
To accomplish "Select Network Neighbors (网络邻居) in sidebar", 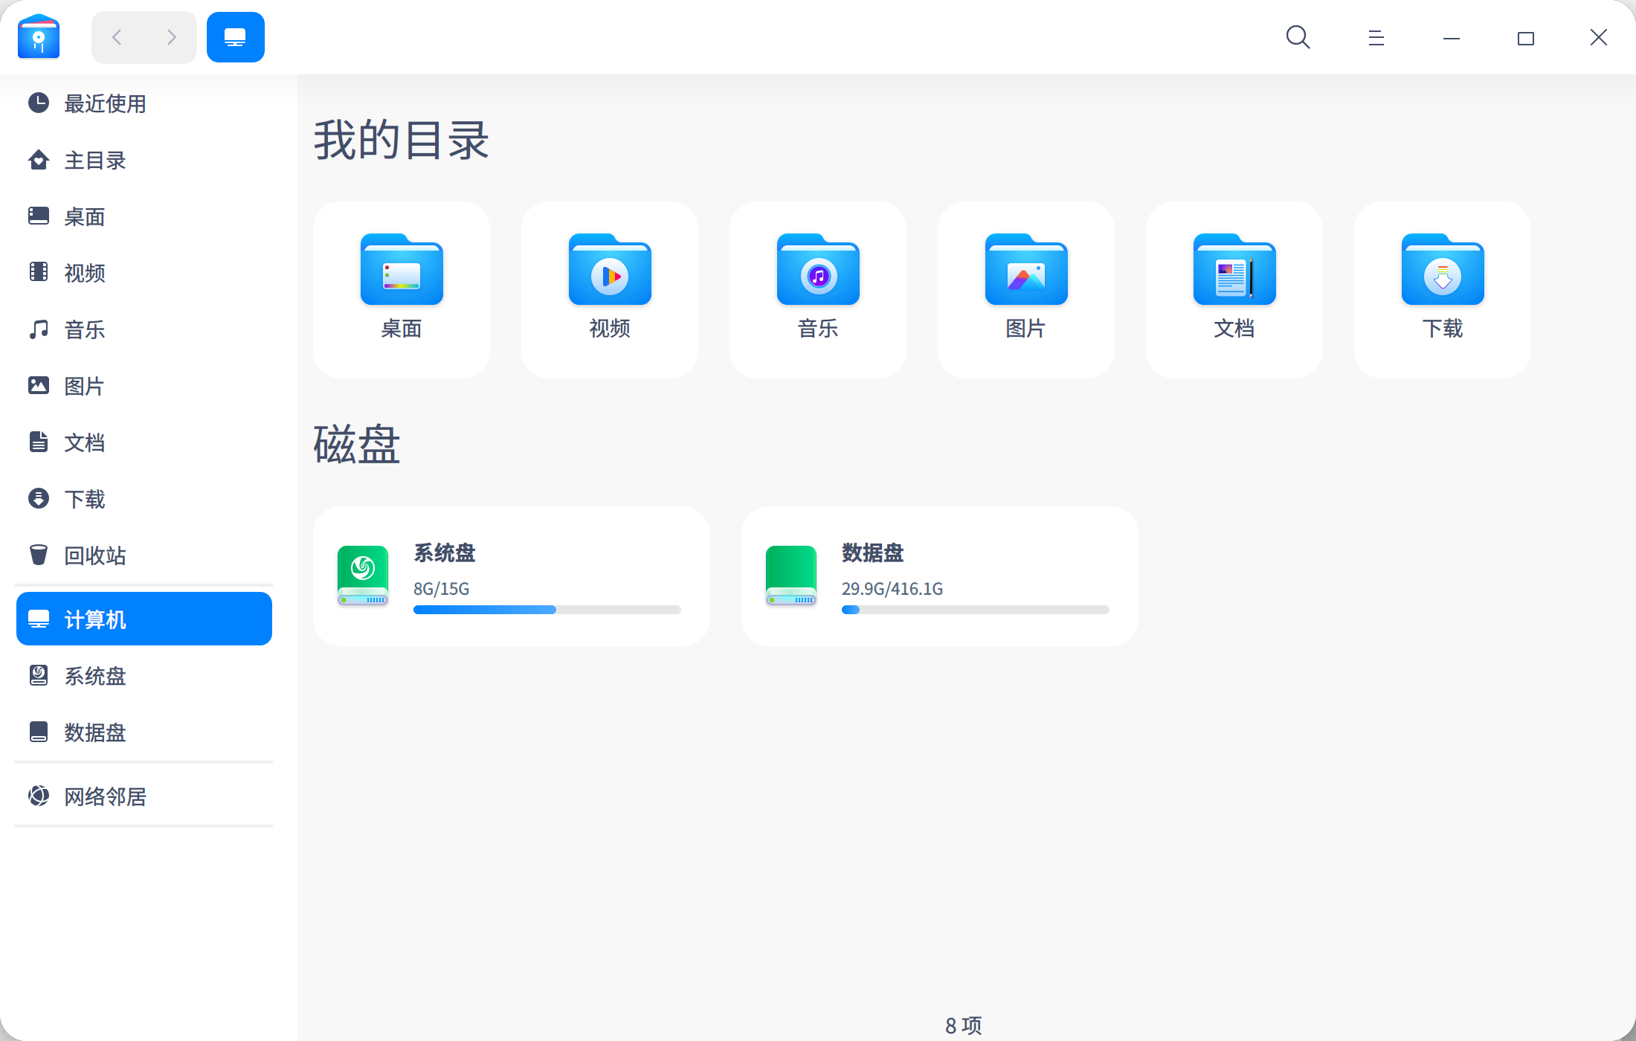I will point(104,796).
